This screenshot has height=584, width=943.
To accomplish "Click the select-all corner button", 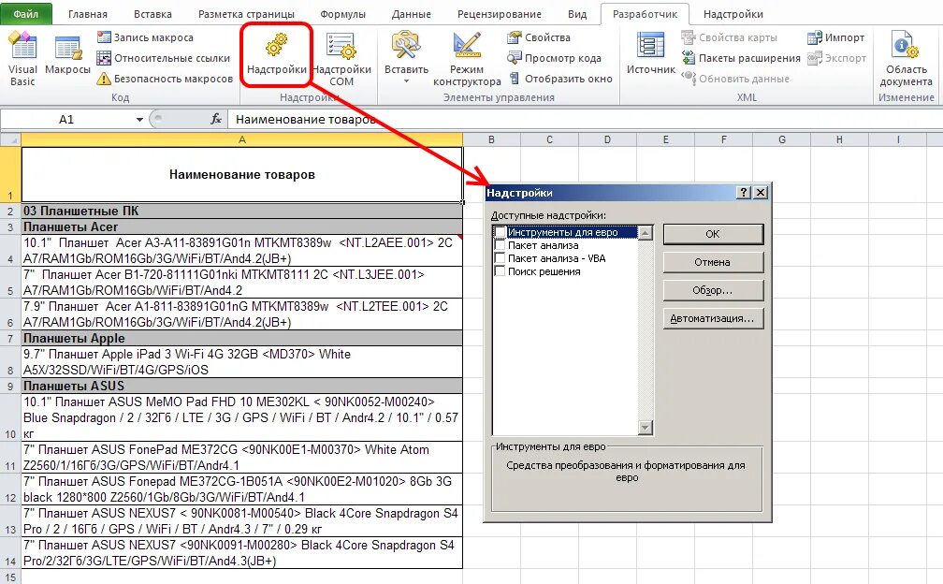I will pos(10,139).
